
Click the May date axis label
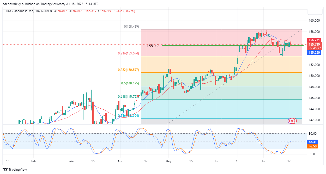click(x=168, y=161)
